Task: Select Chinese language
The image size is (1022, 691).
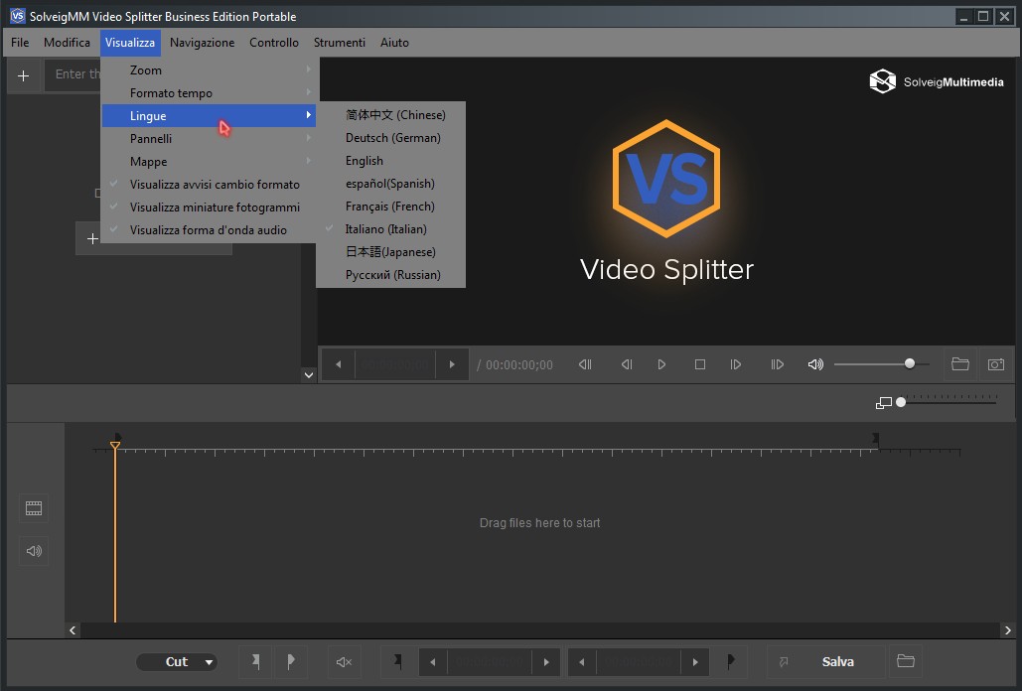Action: tap(391, 114)
